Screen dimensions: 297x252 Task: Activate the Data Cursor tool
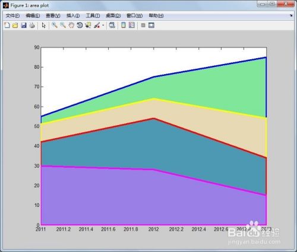click(x=88, y=25)
